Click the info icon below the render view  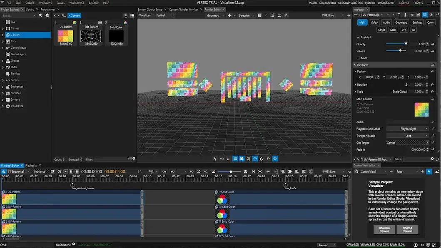tap(255, 159)
